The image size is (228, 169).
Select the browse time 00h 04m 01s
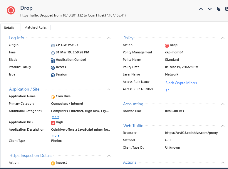pyautogui.click(x=175, y=111)
